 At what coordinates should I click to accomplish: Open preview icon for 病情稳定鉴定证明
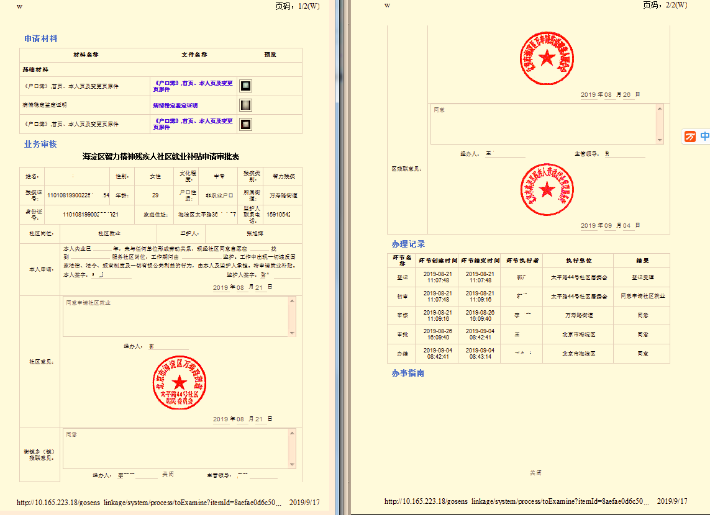point(246,105)
